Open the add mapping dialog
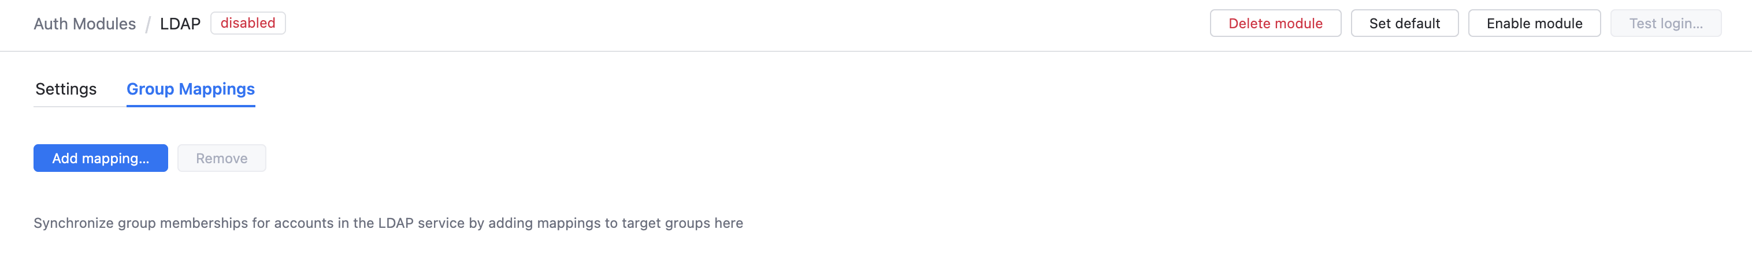Image resolution: width=1752 pixels, height=278 pixels. 101,159
